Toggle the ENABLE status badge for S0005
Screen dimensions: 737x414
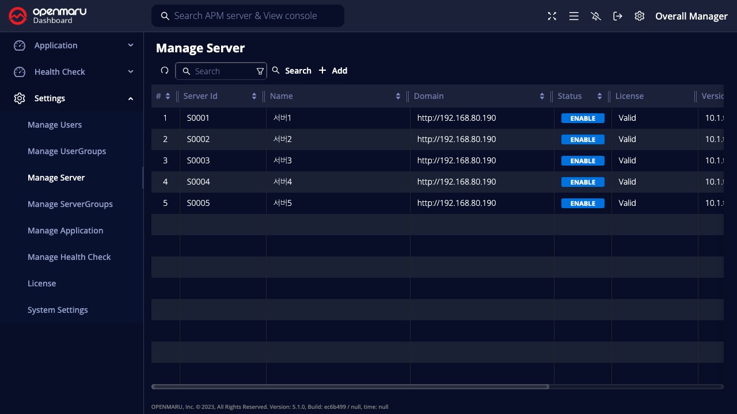pos(582,204)
